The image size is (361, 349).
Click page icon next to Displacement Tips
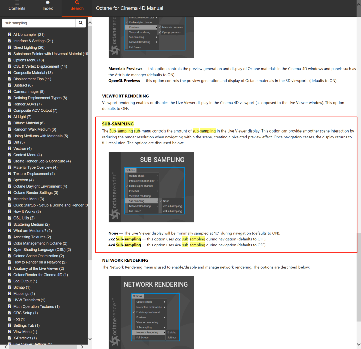point(10,79)
